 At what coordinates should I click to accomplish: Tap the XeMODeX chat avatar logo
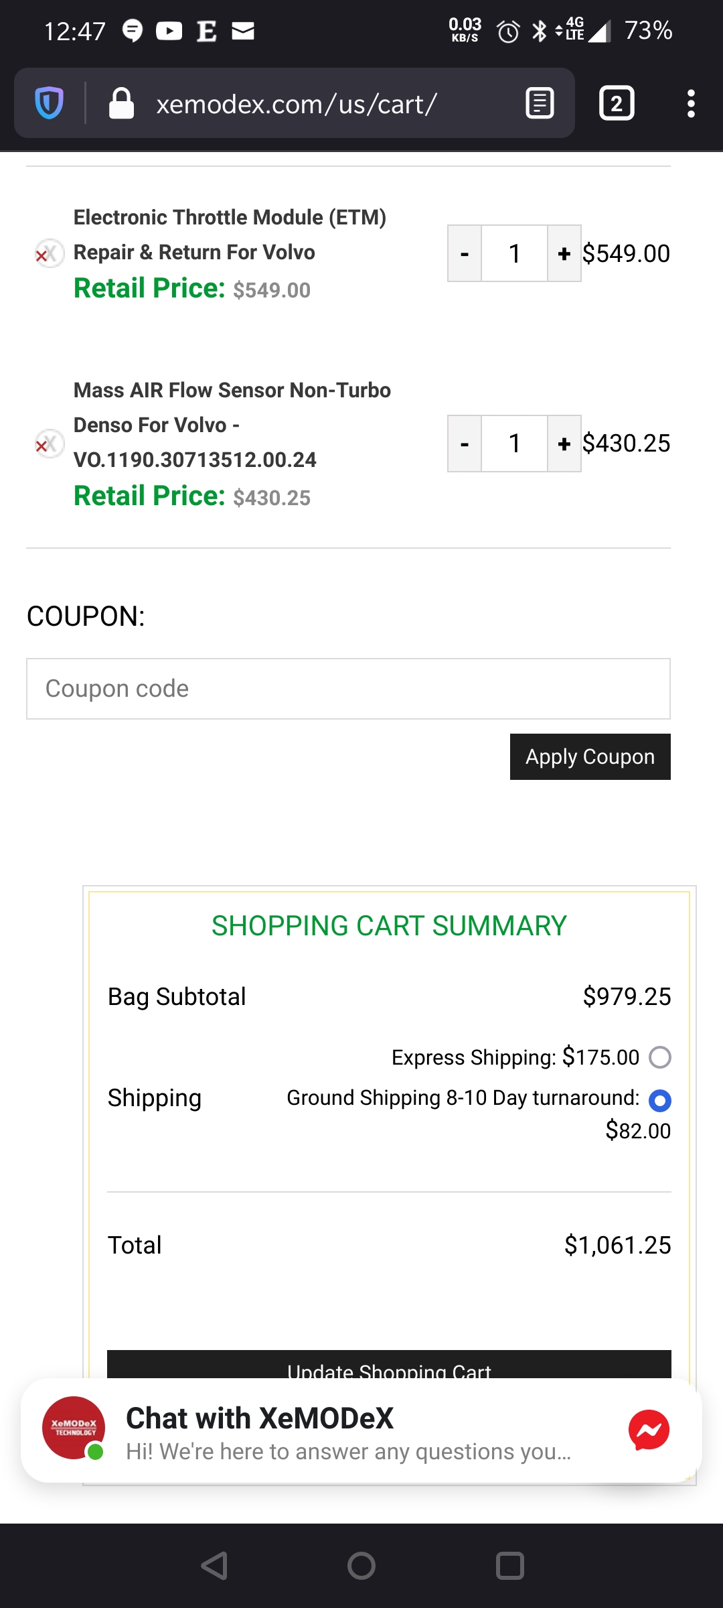(x=74, y=1427)
